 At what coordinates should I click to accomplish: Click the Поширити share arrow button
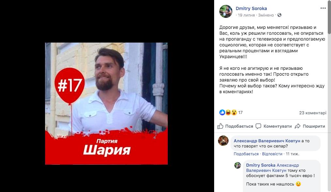(x=310, y=126)
